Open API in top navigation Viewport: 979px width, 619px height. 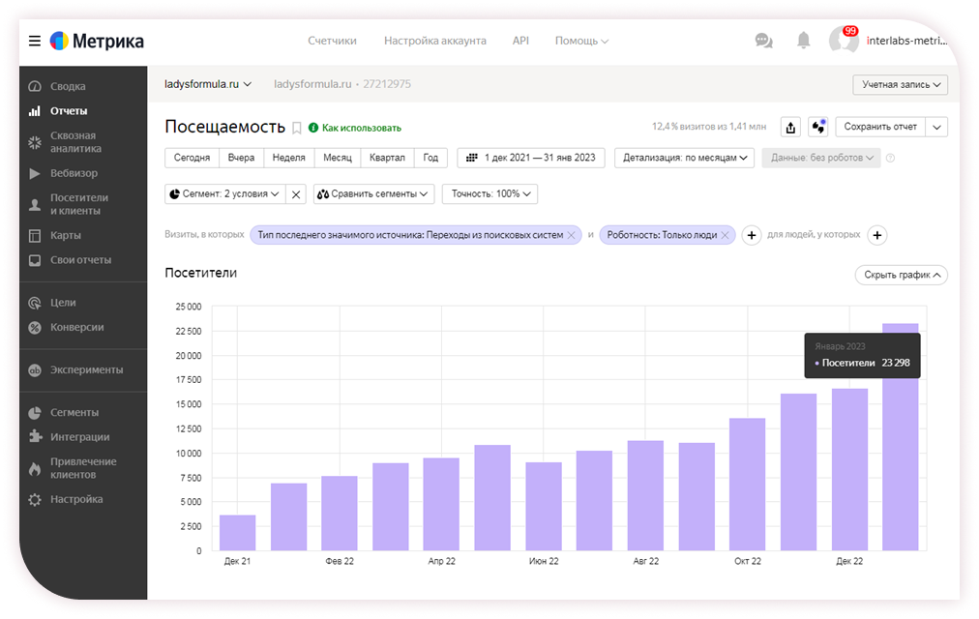click(x=520, y=41)
